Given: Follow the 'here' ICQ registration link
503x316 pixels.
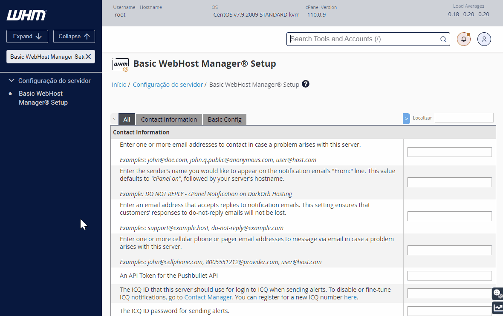Looking at the screenshot, I should pyautogui.click(x=350, y=297).
